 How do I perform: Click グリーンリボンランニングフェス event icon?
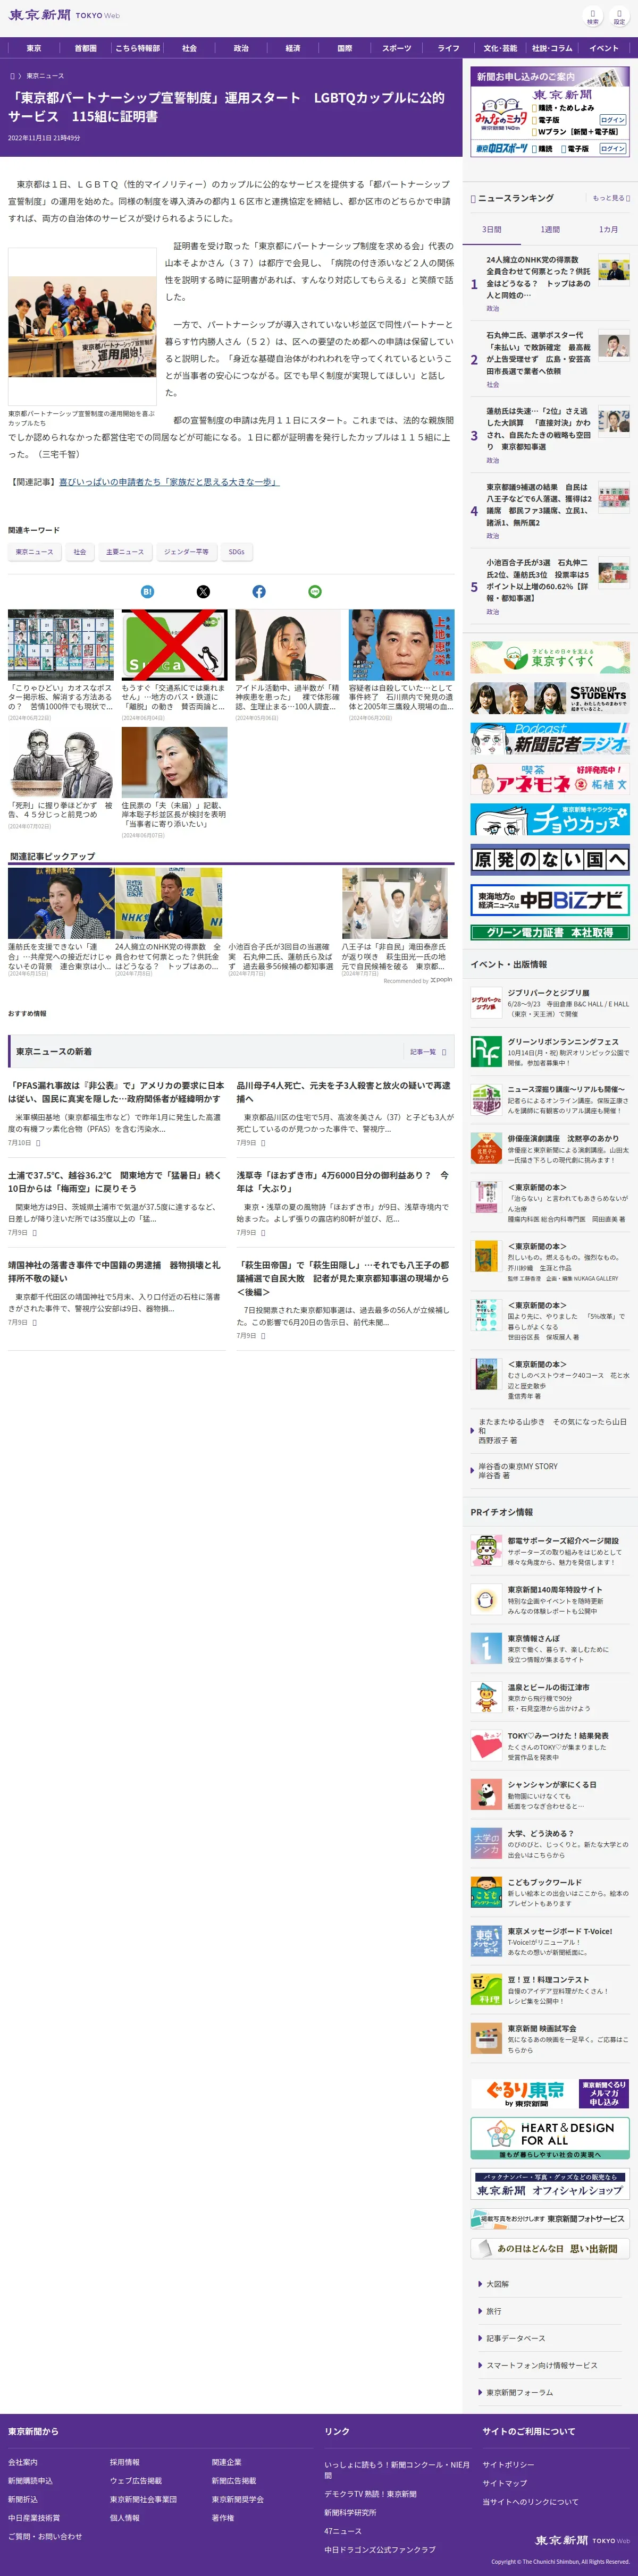(486, 1052)
